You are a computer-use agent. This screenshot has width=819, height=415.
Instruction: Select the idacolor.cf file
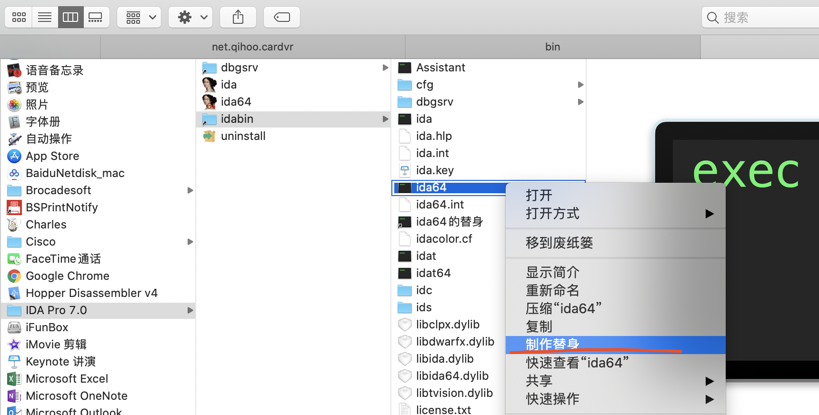click(x=449, y=239)
